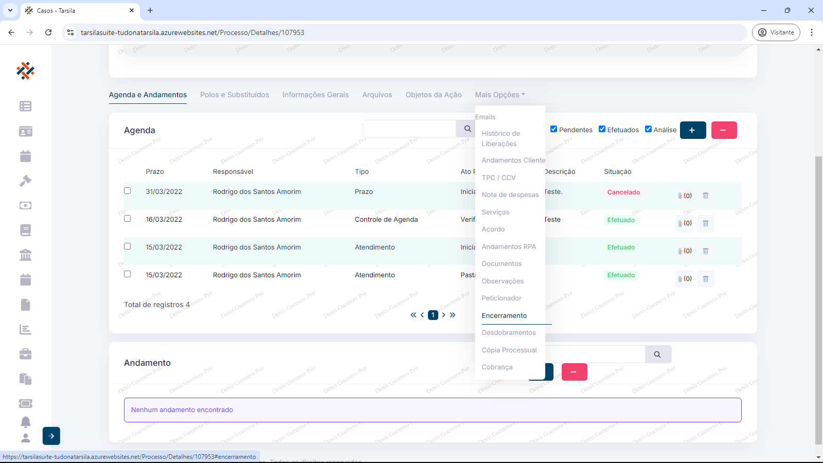Collapse the Mais Opções dropdown

(x=499, y=95)
